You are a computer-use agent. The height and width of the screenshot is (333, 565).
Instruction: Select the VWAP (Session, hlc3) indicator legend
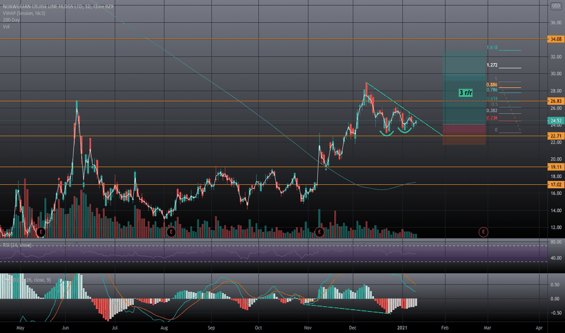(24, 13)
